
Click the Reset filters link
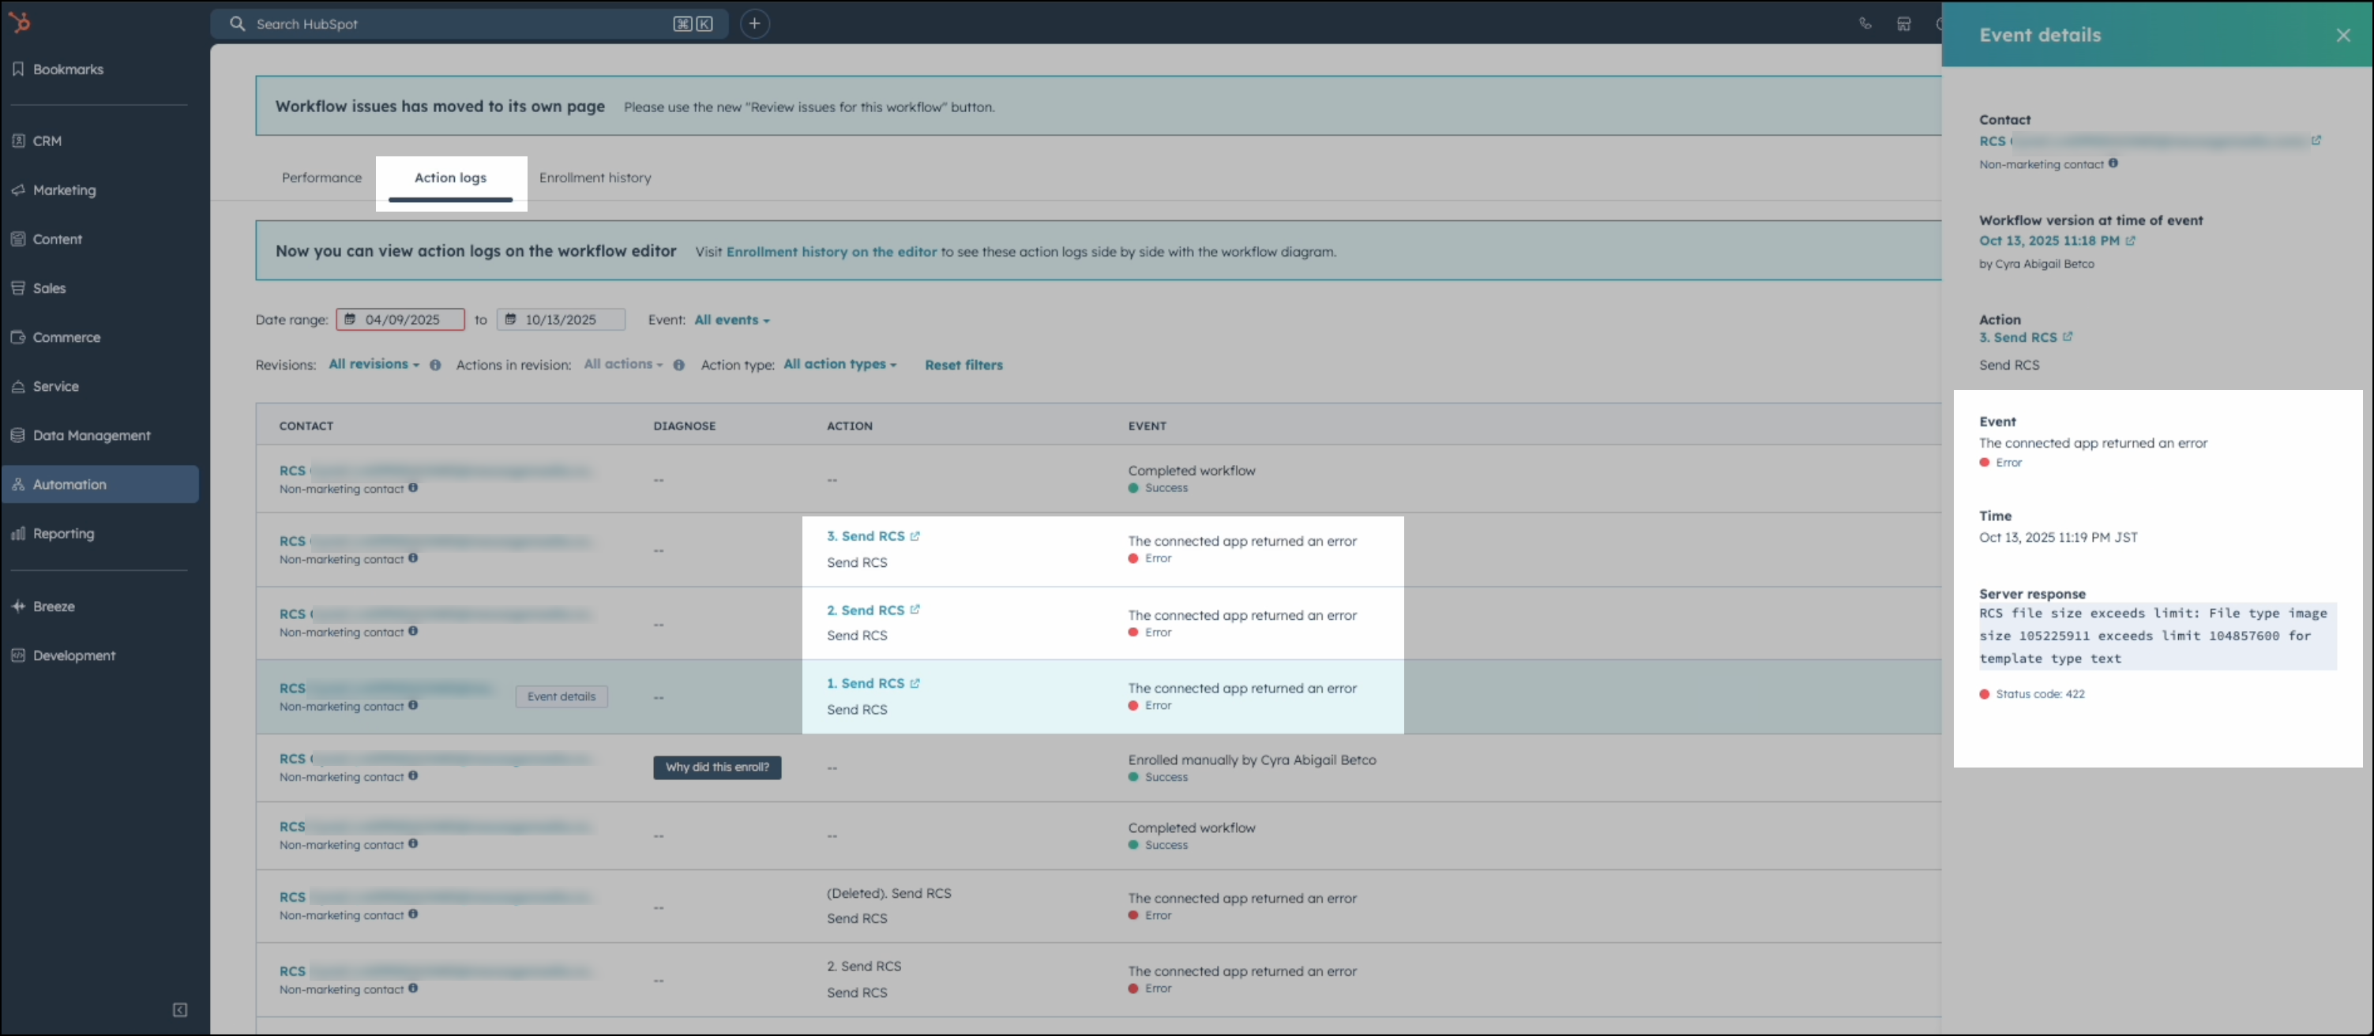click(963, 365)
